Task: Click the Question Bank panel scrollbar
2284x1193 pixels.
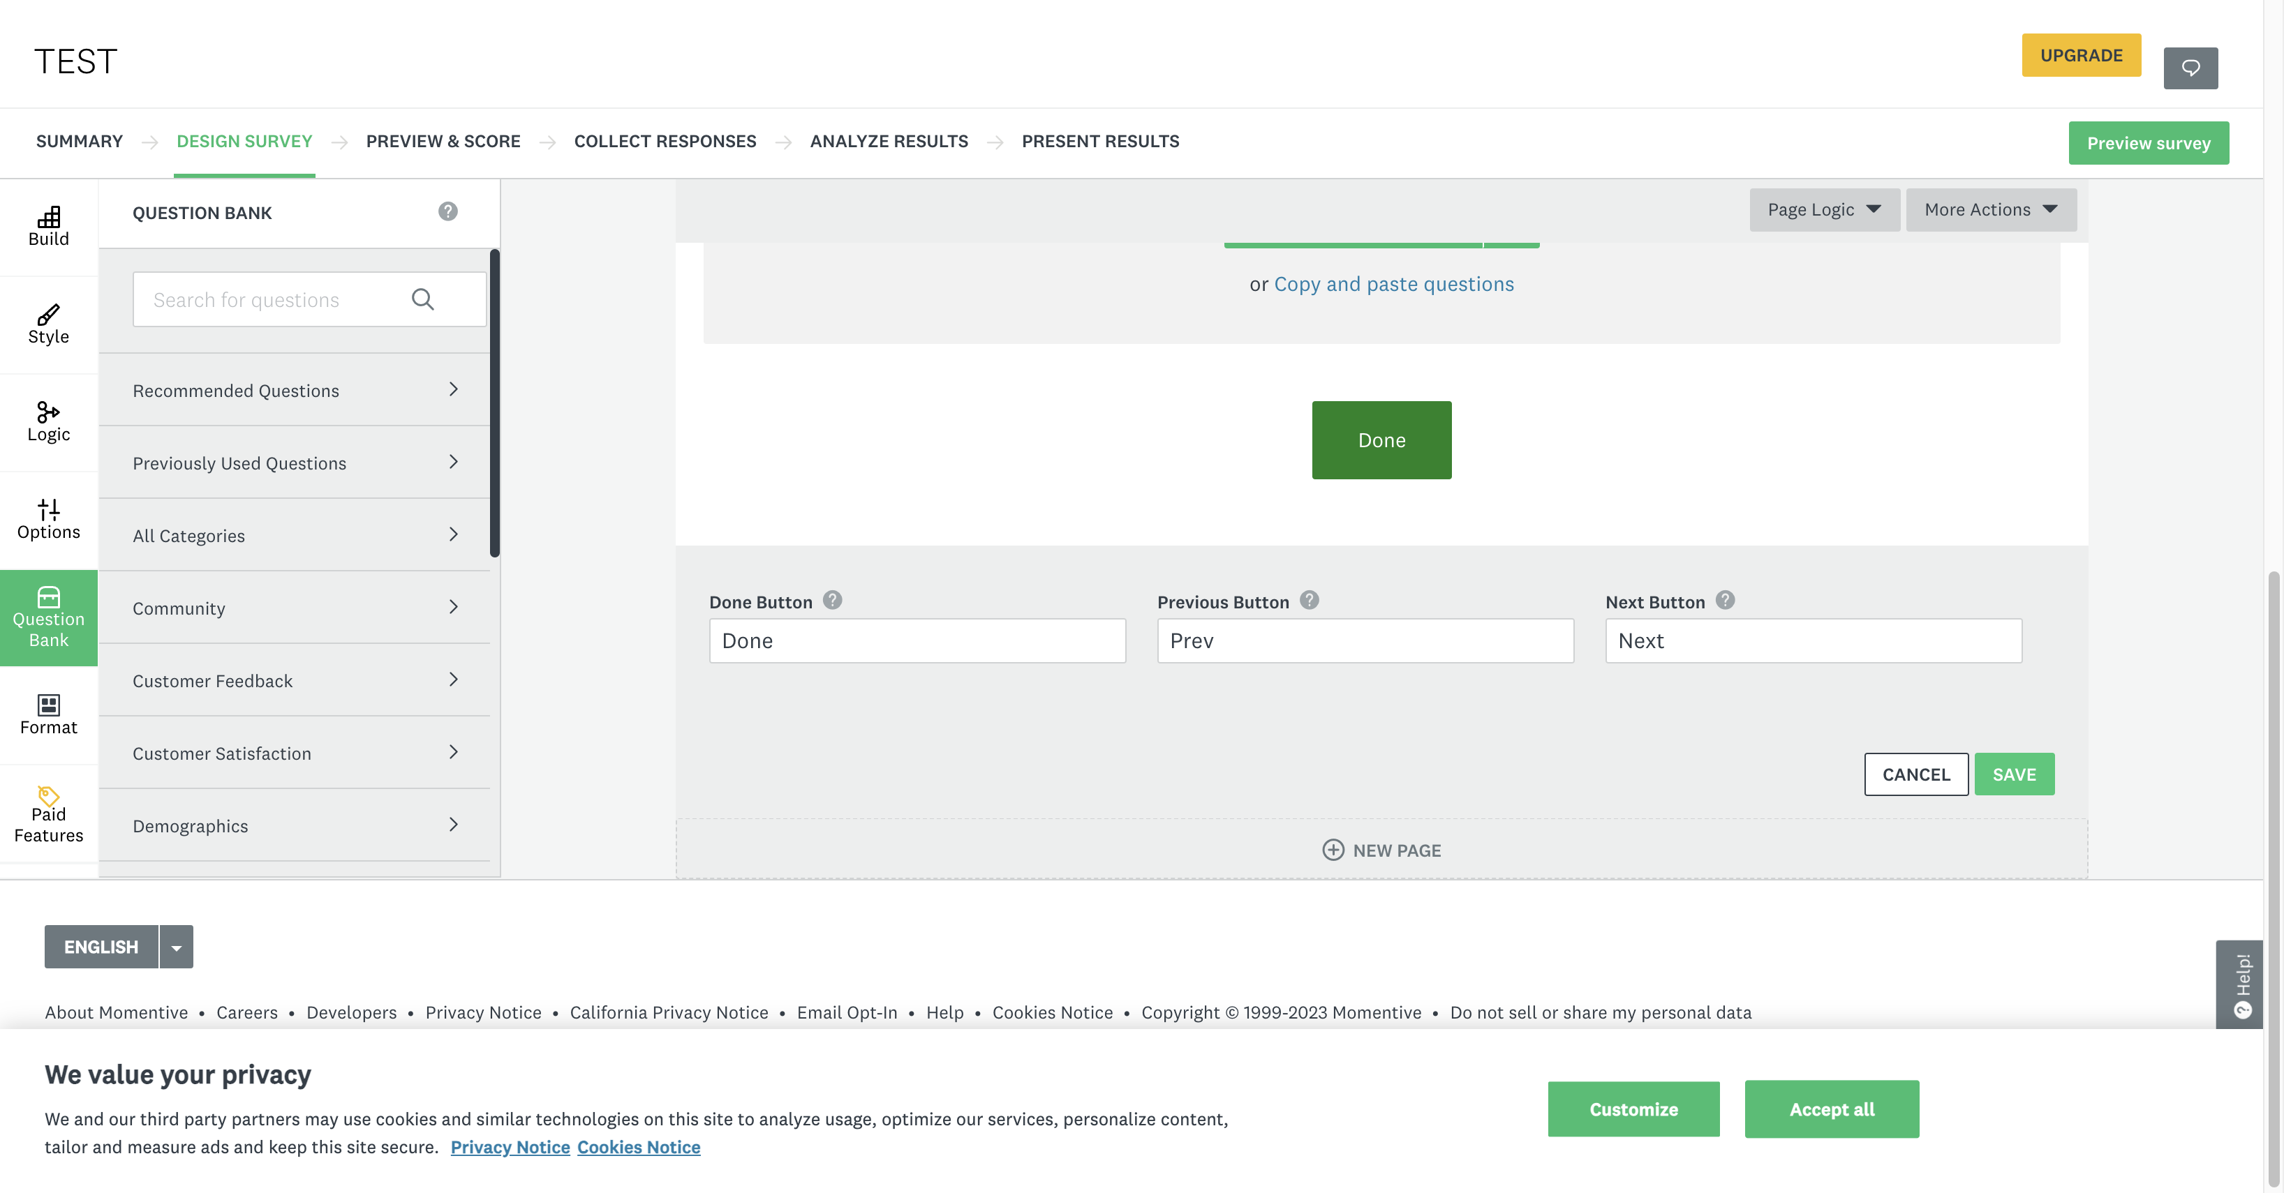Action: pos(495,404)
